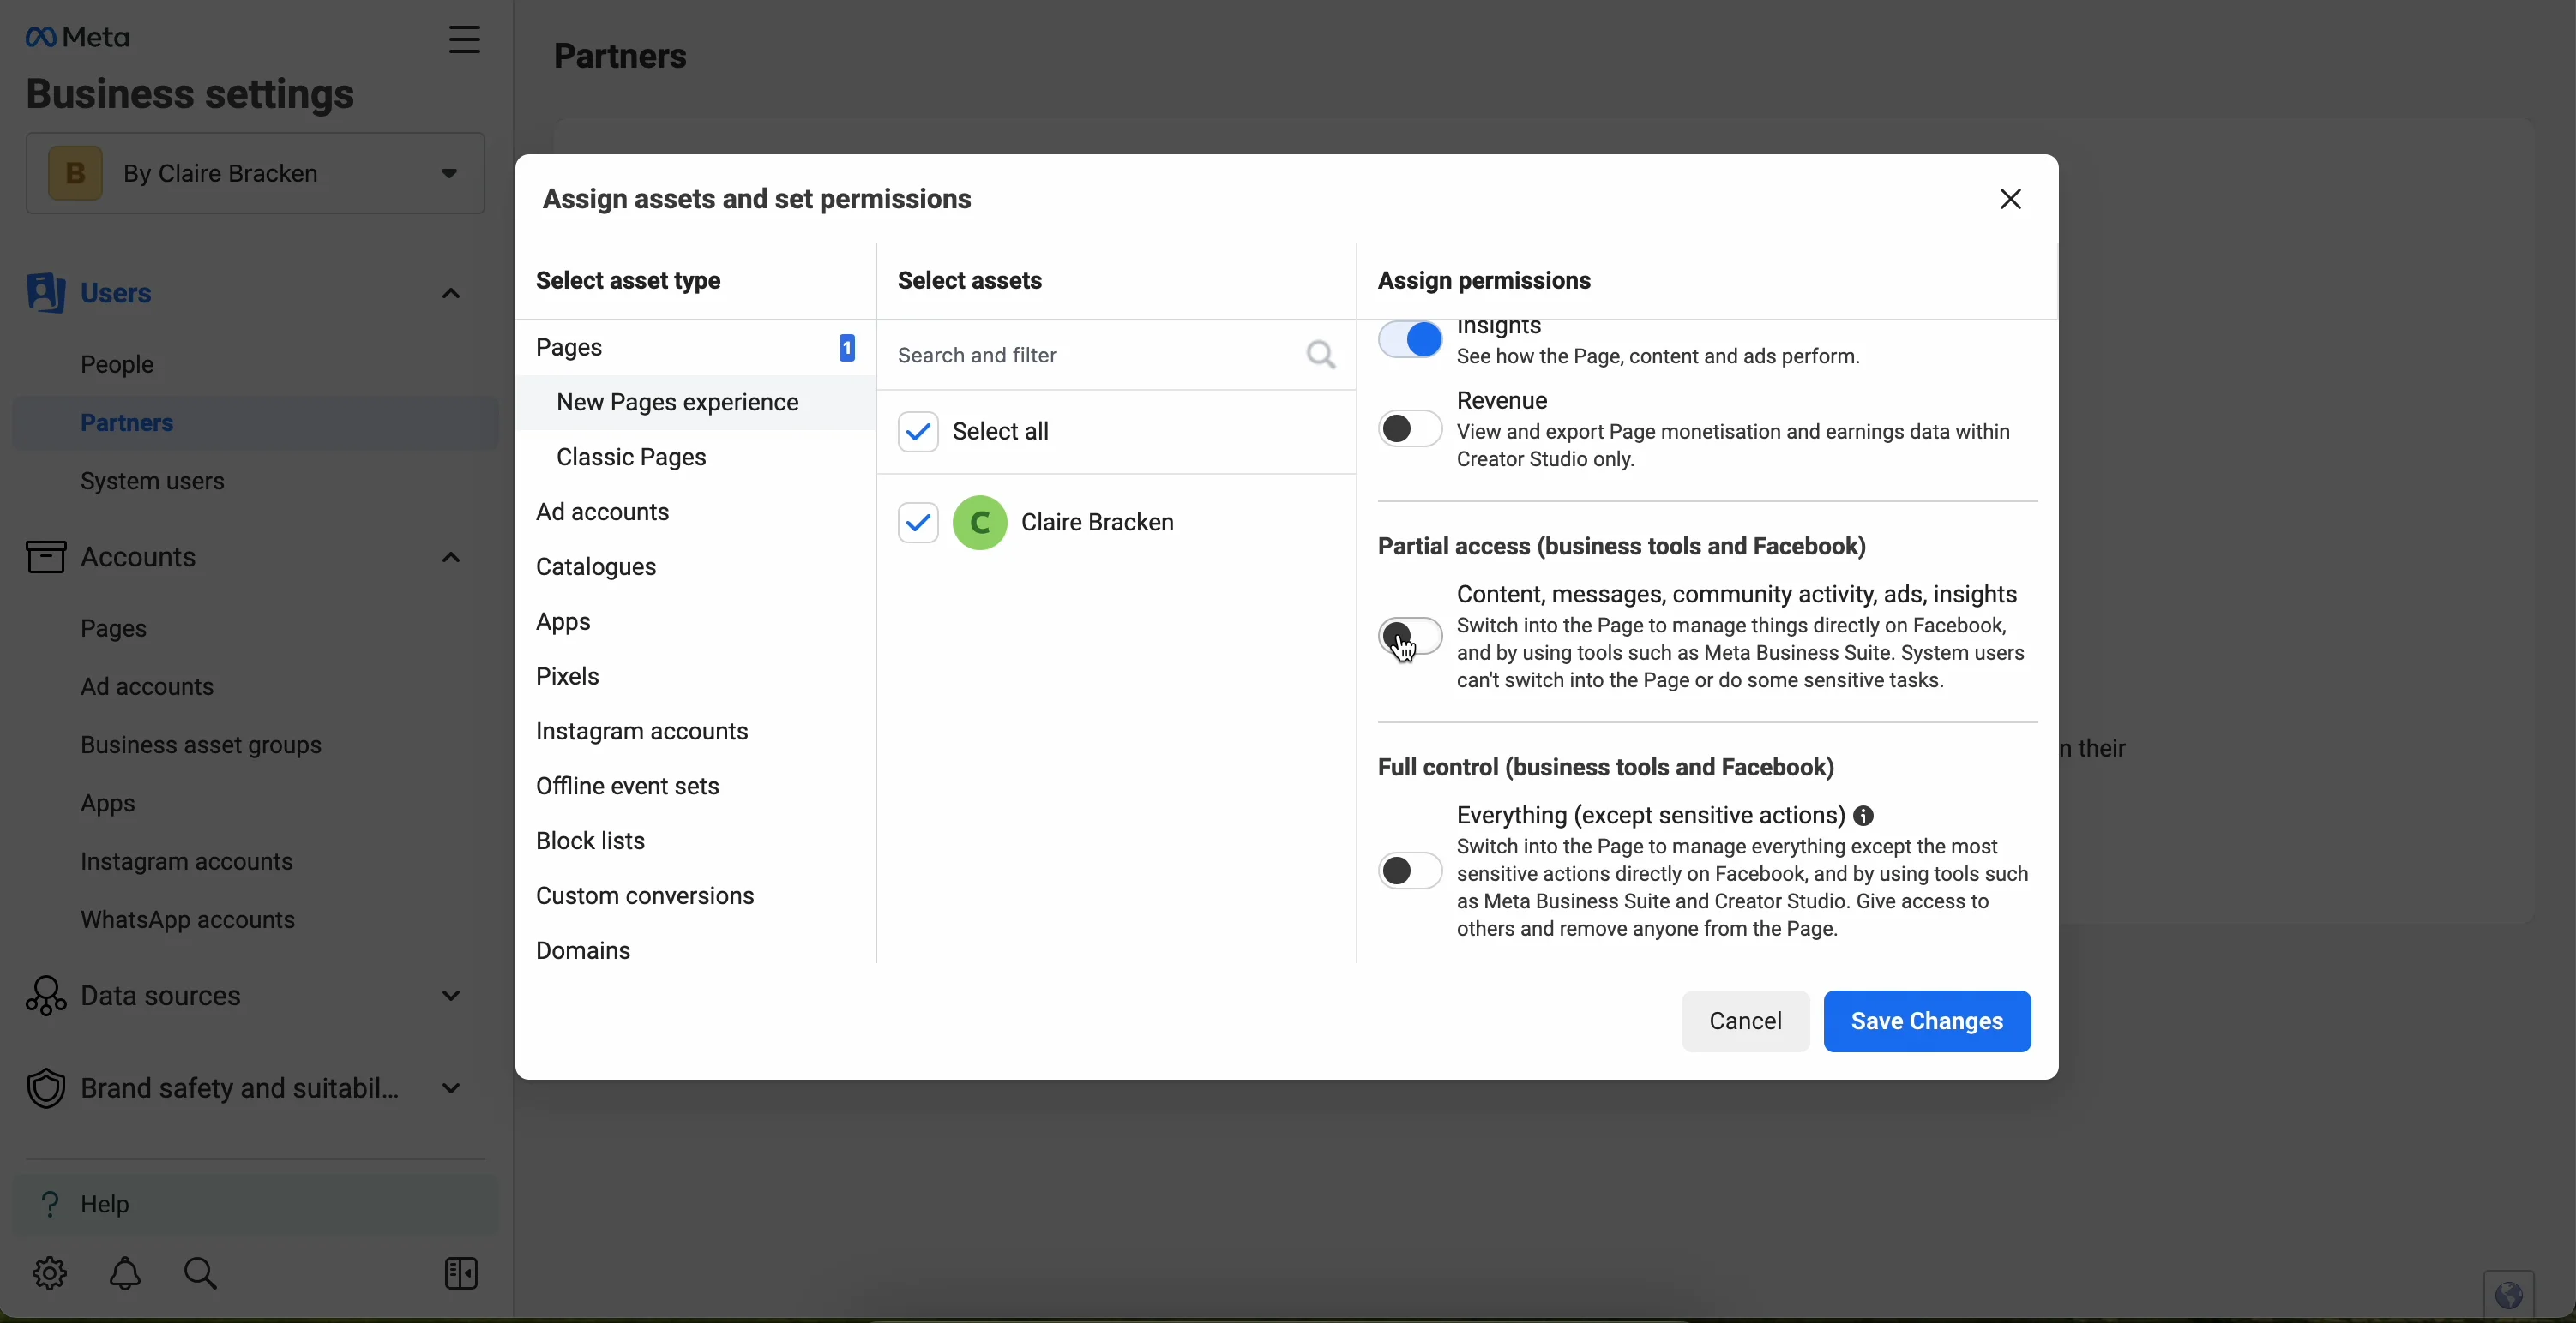Disable the Insights permission toggle
The image size is (2576, 1323).
point(1410,341)
